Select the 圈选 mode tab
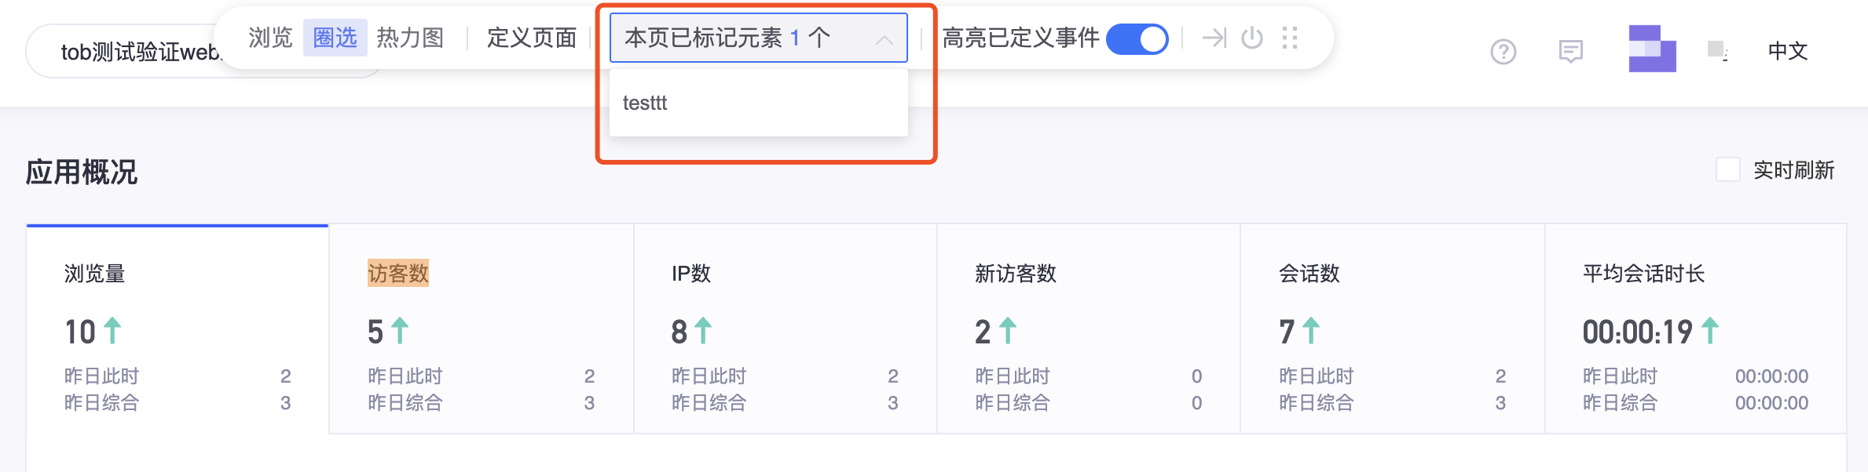Screen dimensions: 1868x472 pos(335,38)
